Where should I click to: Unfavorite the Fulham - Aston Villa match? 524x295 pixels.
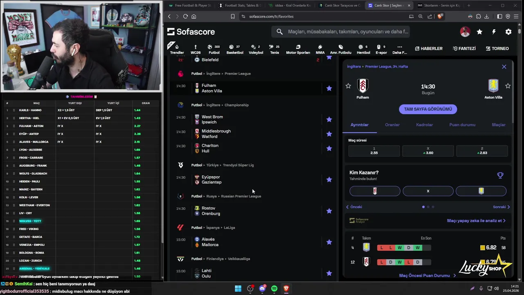pyautogui.click(x=329, y=88)
